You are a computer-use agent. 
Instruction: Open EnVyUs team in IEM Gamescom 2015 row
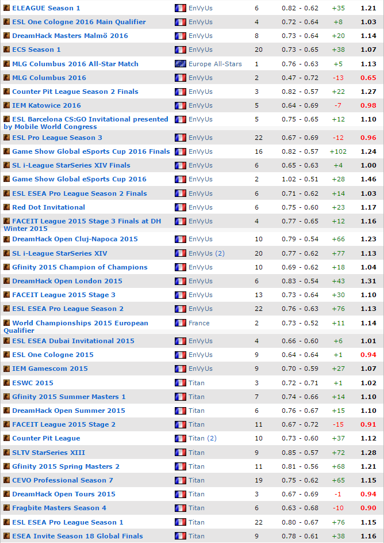coord(201,369)
